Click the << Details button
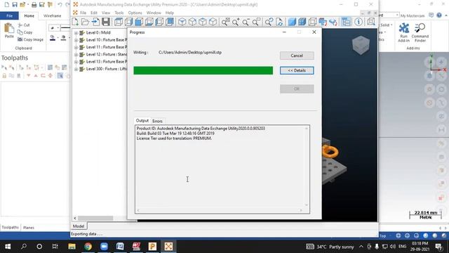Image resolution: width=449 pixels, height=253 pixels. [297, 70]
